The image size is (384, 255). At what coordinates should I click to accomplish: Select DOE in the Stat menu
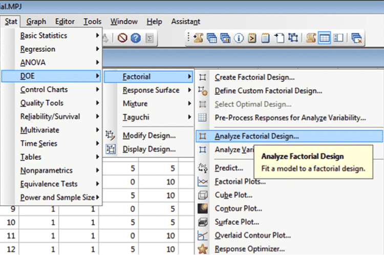coord(51,76)
